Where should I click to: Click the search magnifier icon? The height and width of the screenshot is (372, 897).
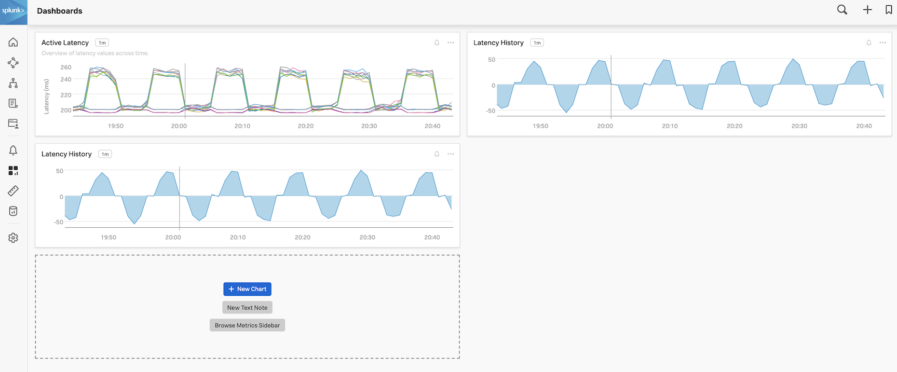tap(842, 10)
